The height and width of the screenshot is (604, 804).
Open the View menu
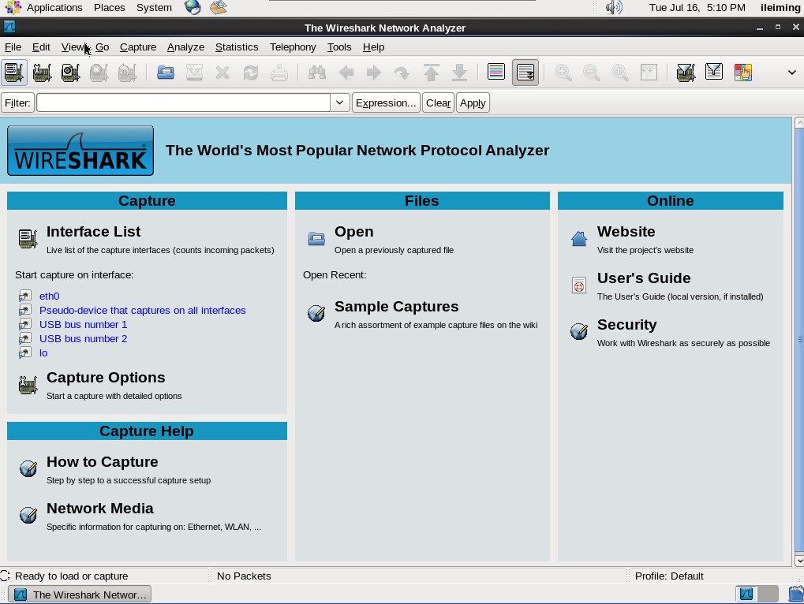pyautogui.click(x=73, y=47)
